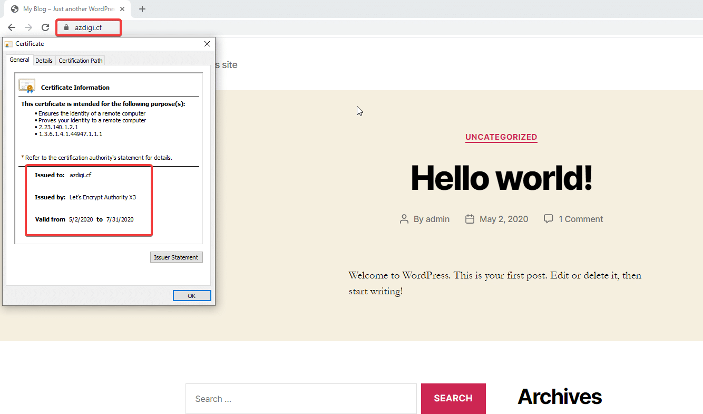Click the Issuer Statement button
The image size is (703, 414).
[176, 257]
